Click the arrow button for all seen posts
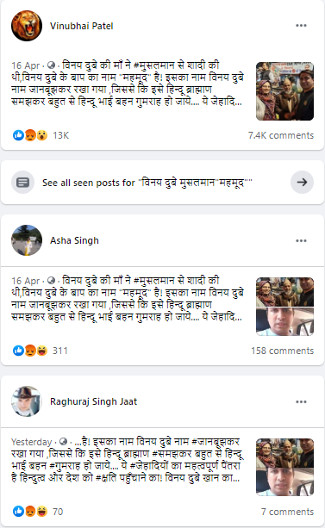This screenshot has height=528, width=325. point(302,183)
